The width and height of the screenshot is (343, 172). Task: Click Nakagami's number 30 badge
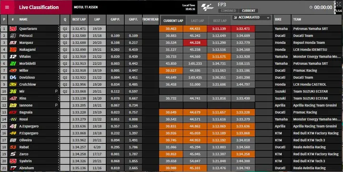(13, 50)
